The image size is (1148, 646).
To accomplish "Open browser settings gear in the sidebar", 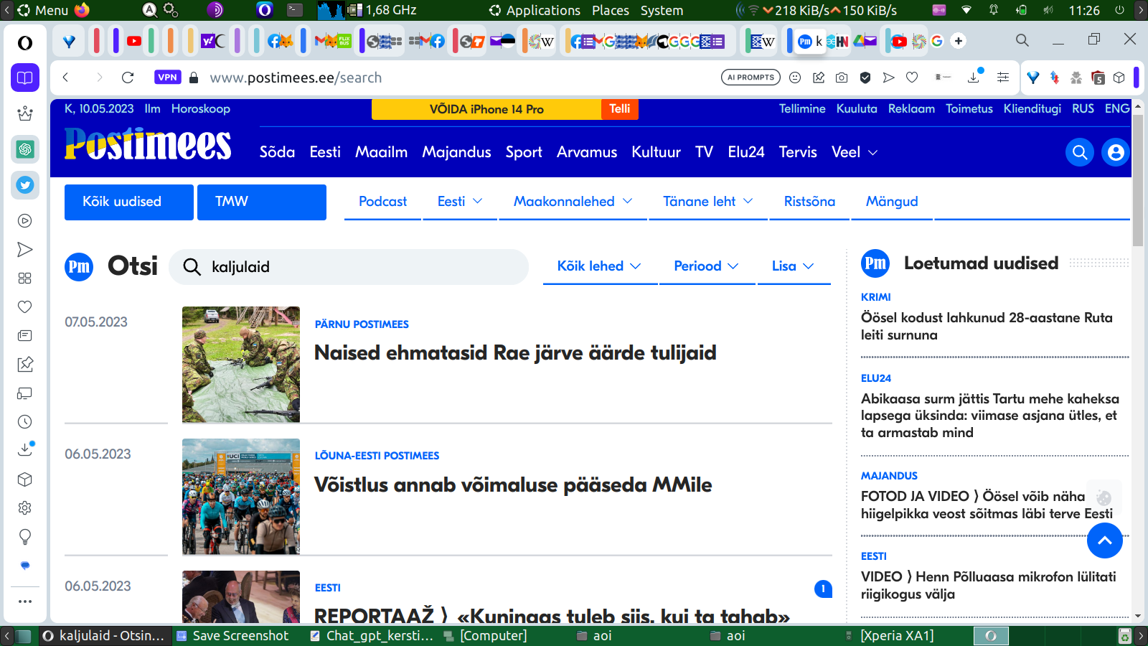I will coord(25,508).
